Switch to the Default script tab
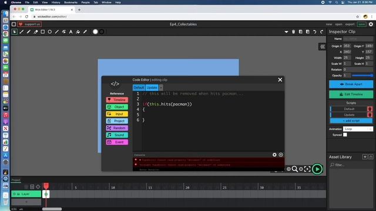Screen dimensions: 376x211 pyautogui.click(x=139, y=87)
